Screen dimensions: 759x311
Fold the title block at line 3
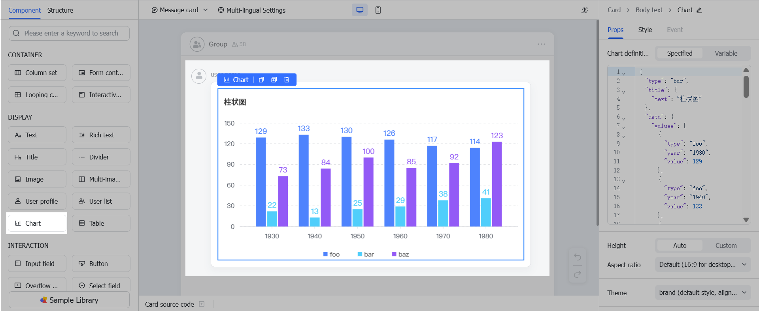click(x=623, y=92)
